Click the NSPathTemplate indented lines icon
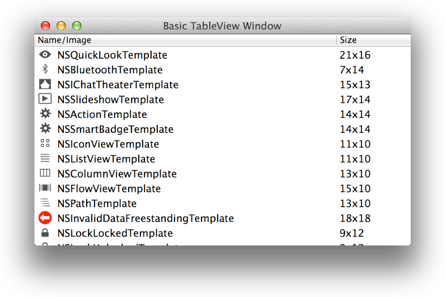This screenshot has height=297, width=445. 45,203
